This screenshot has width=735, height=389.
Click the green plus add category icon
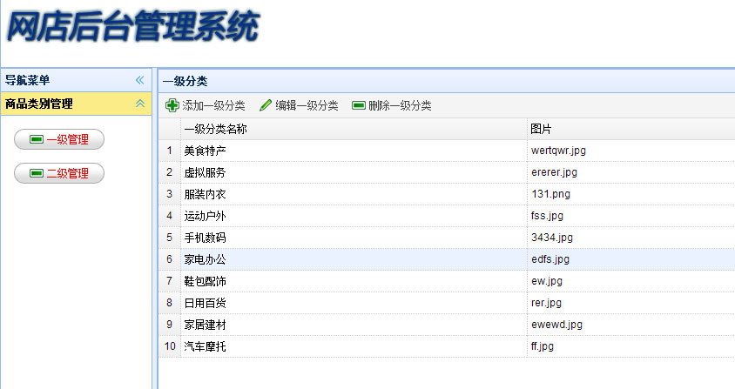coord(172,106)
